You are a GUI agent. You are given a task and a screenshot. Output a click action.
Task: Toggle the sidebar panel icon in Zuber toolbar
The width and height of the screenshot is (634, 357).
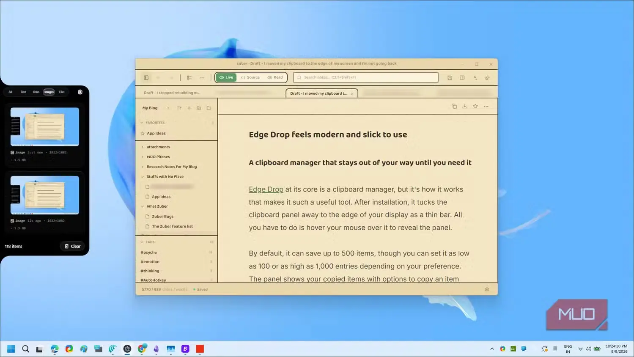click(x=146, y=77)
